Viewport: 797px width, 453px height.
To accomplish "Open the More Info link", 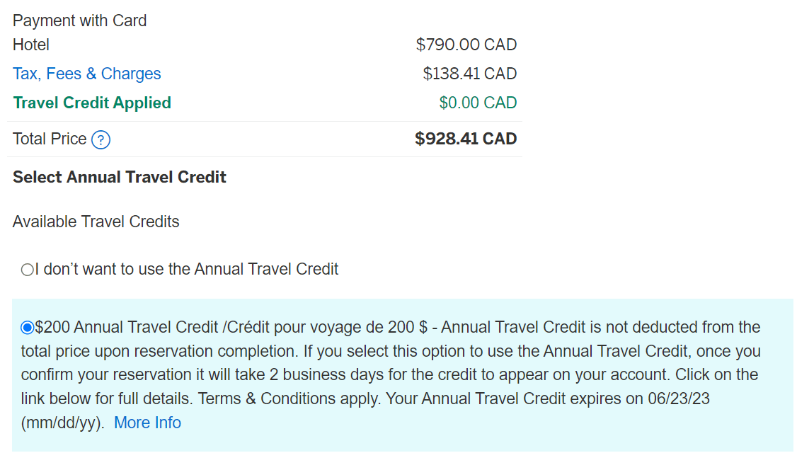I will click(x=147, y=423).
